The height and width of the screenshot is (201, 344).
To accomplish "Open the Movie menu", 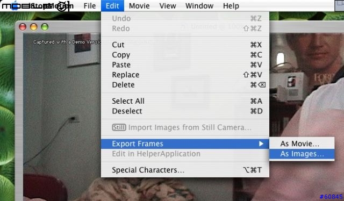I will coord(139,6).
